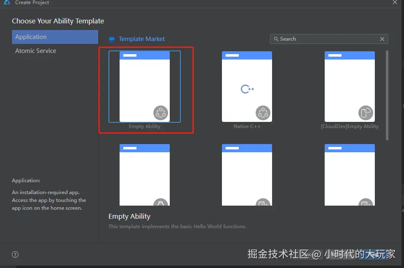
Task: Highlight the Empty Ability template card
Action: 144,86
